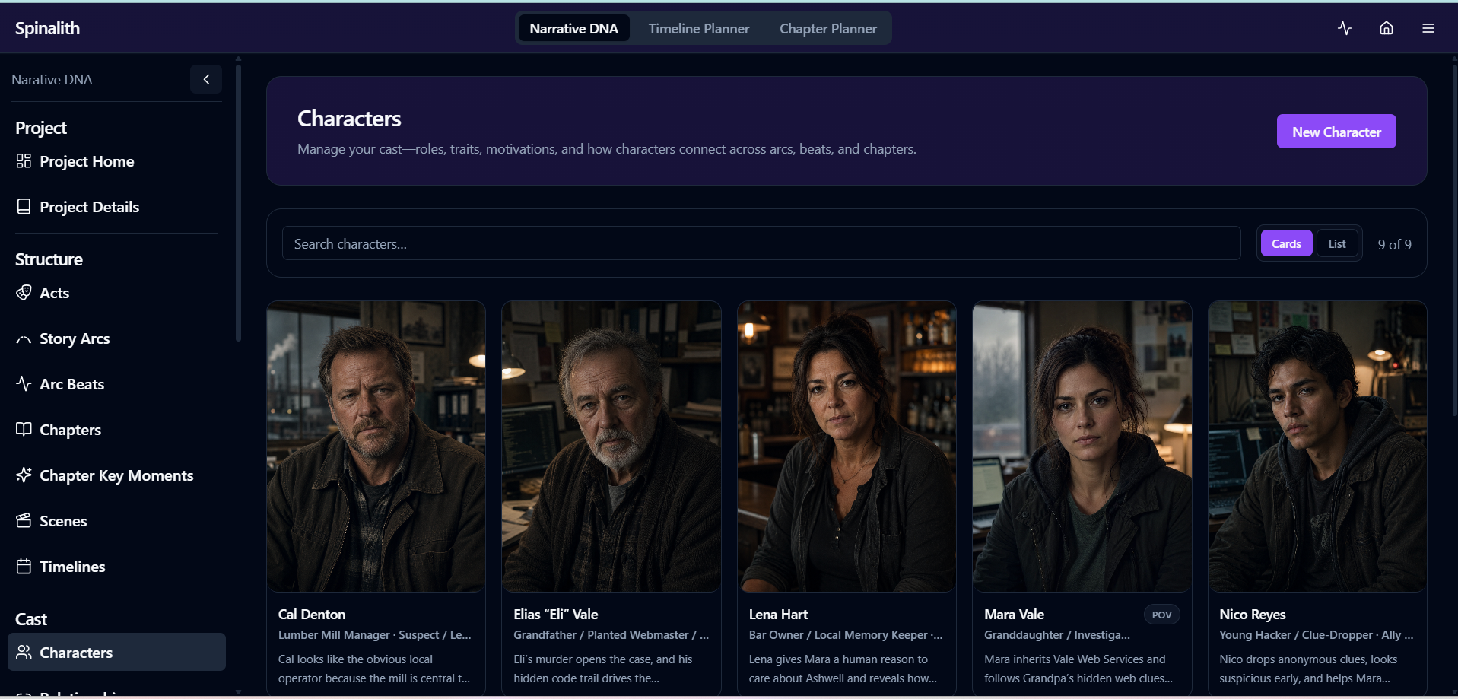Click the Characters page heading
Screen dimensions: 1458x699
[349, 119]
